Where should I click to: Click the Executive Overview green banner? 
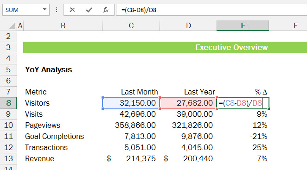point(165,47)
